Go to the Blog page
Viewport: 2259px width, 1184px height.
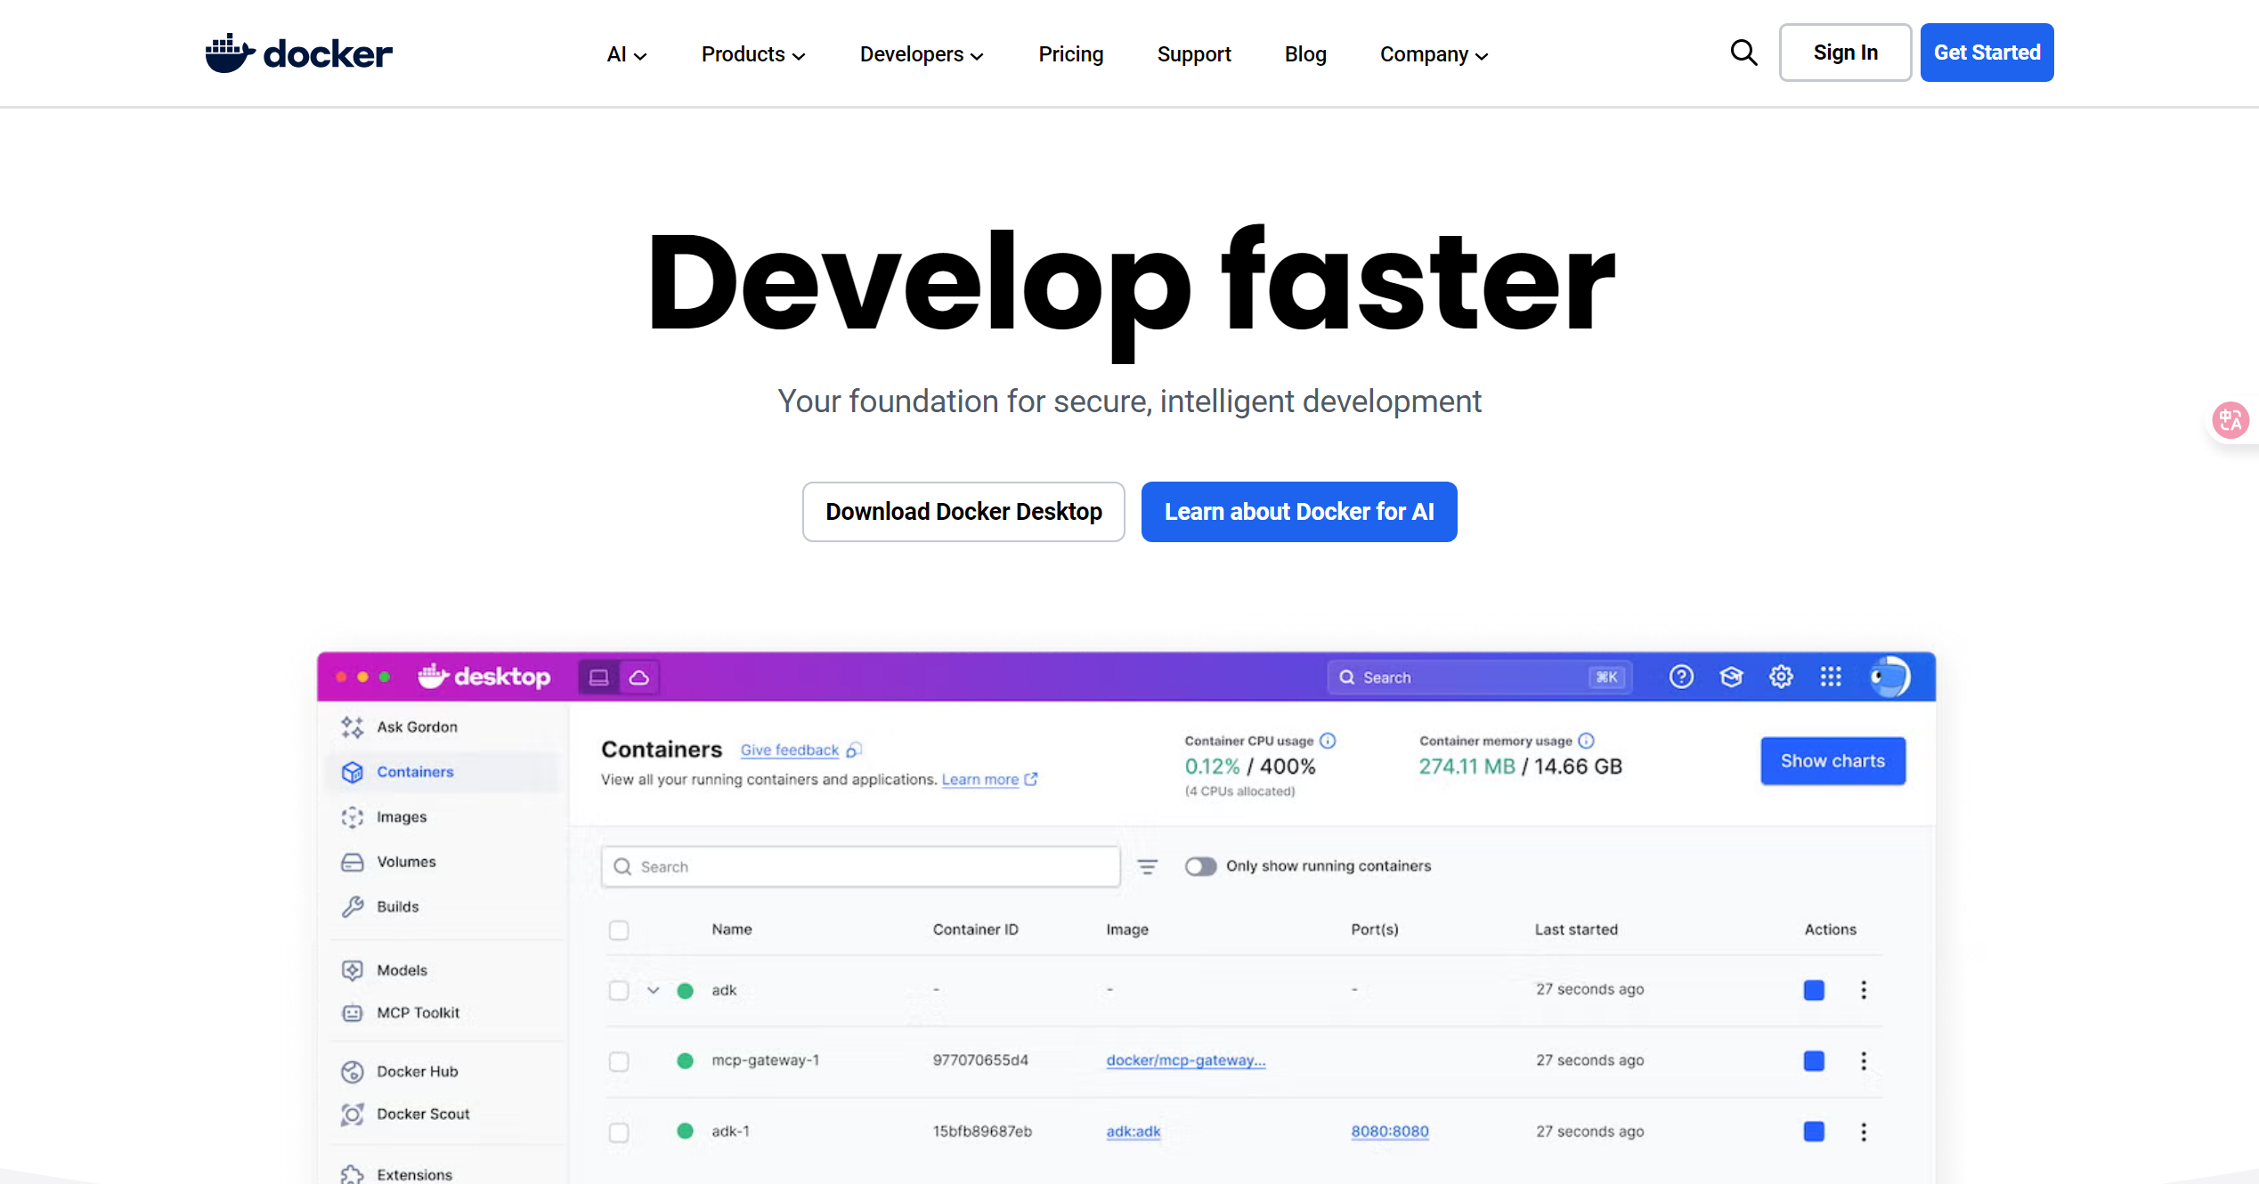click(1304, 54)
